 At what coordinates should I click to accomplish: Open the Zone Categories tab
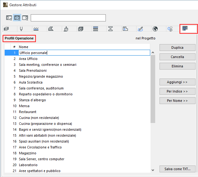125,29
